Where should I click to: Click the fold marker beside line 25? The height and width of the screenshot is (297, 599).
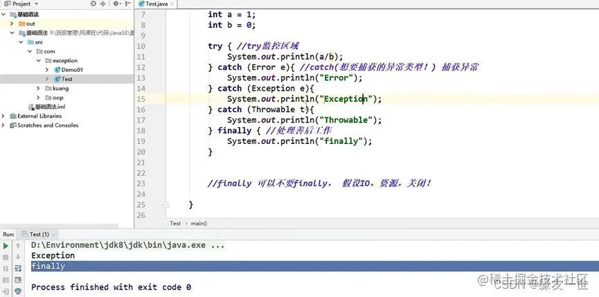point(166,205)
